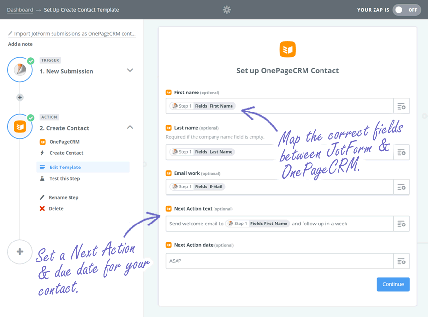
Task: Click the green checkmark on the trigger step
Action: (31, 61)
